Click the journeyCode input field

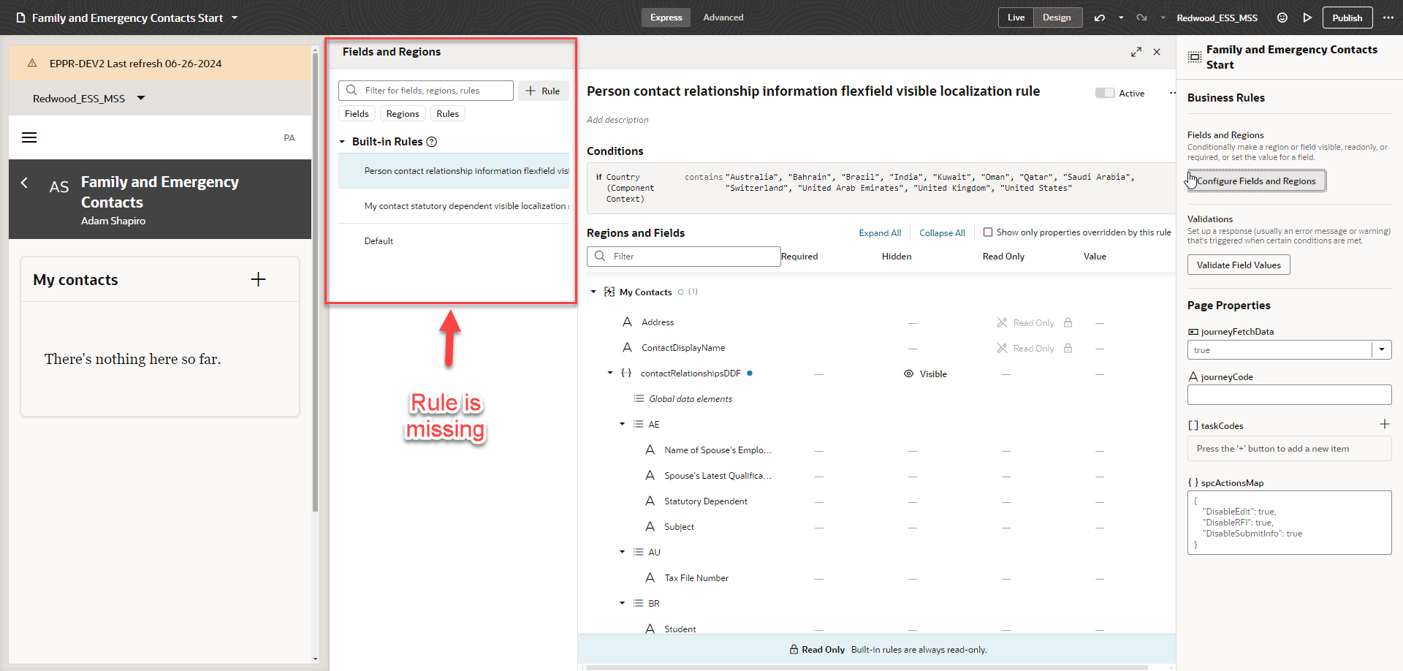pyautogui.click(x=1289, y=395)
